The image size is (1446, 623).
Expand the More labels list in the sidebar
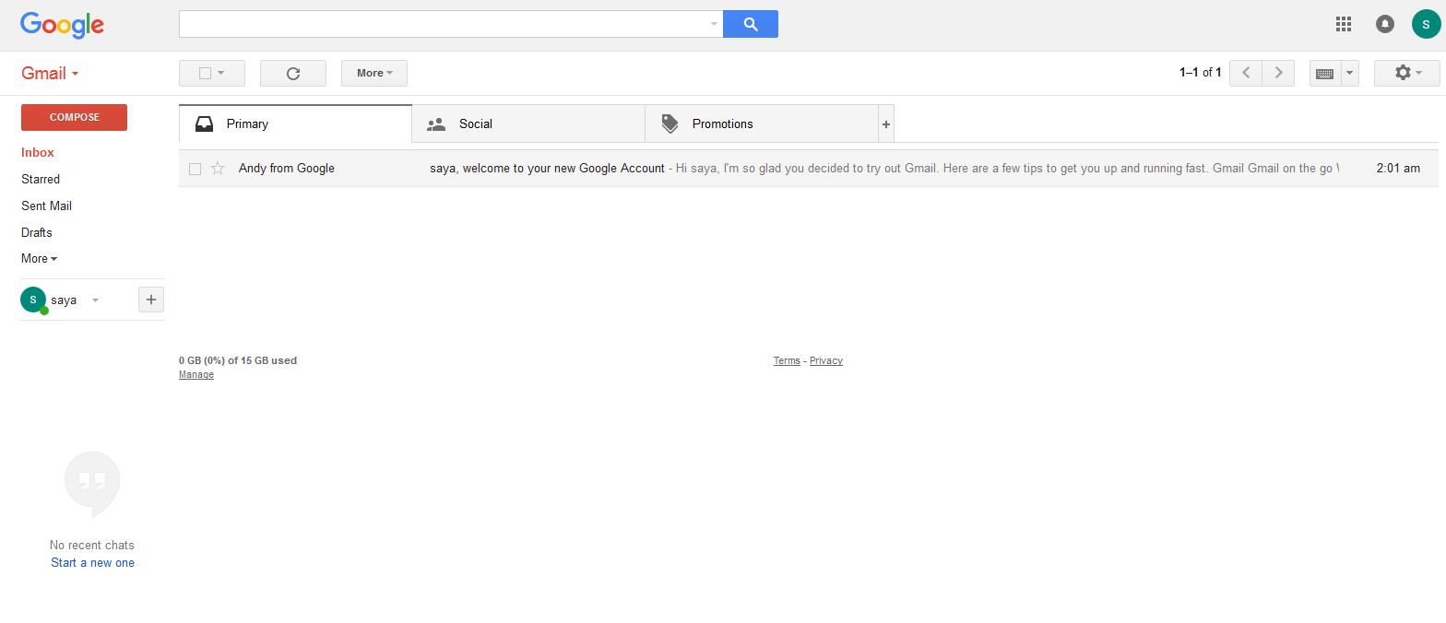[40, 259]
